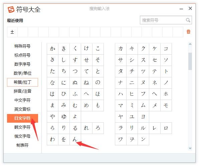Click the search magnifier icon
This screenshot has width=199, height=166.
[188, 20]
